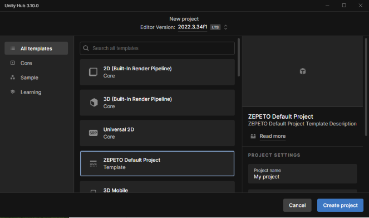369x218 pixels.
Task: Click the Create project button
Action: 340,205
